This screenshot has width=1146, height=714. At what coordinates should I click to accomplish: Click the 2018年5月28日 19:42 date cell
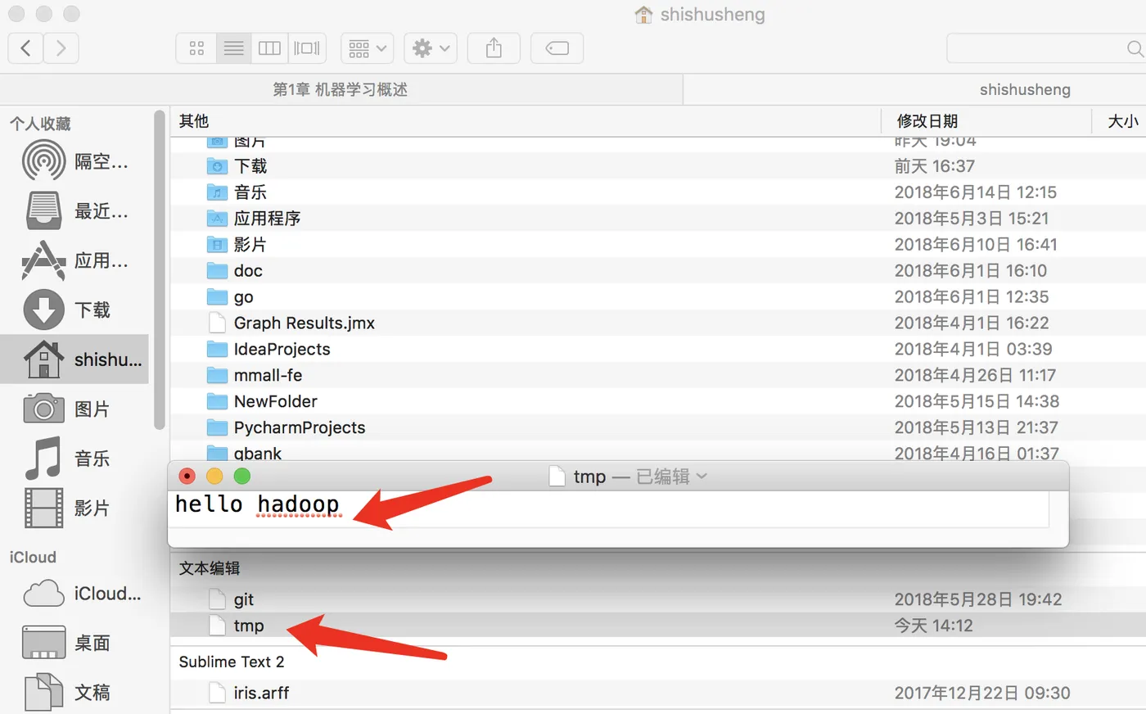pos(978,599)
